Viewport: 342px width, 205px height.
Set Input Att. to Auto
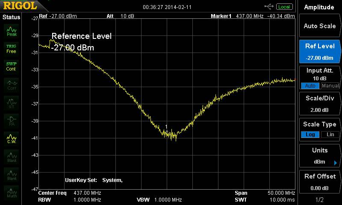310,86
